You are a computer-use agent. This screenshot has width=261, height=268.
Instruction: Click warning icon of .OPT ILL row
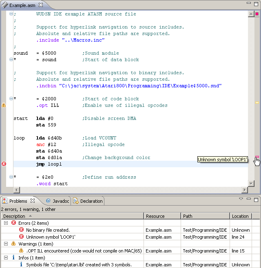(x=21, y=250)
